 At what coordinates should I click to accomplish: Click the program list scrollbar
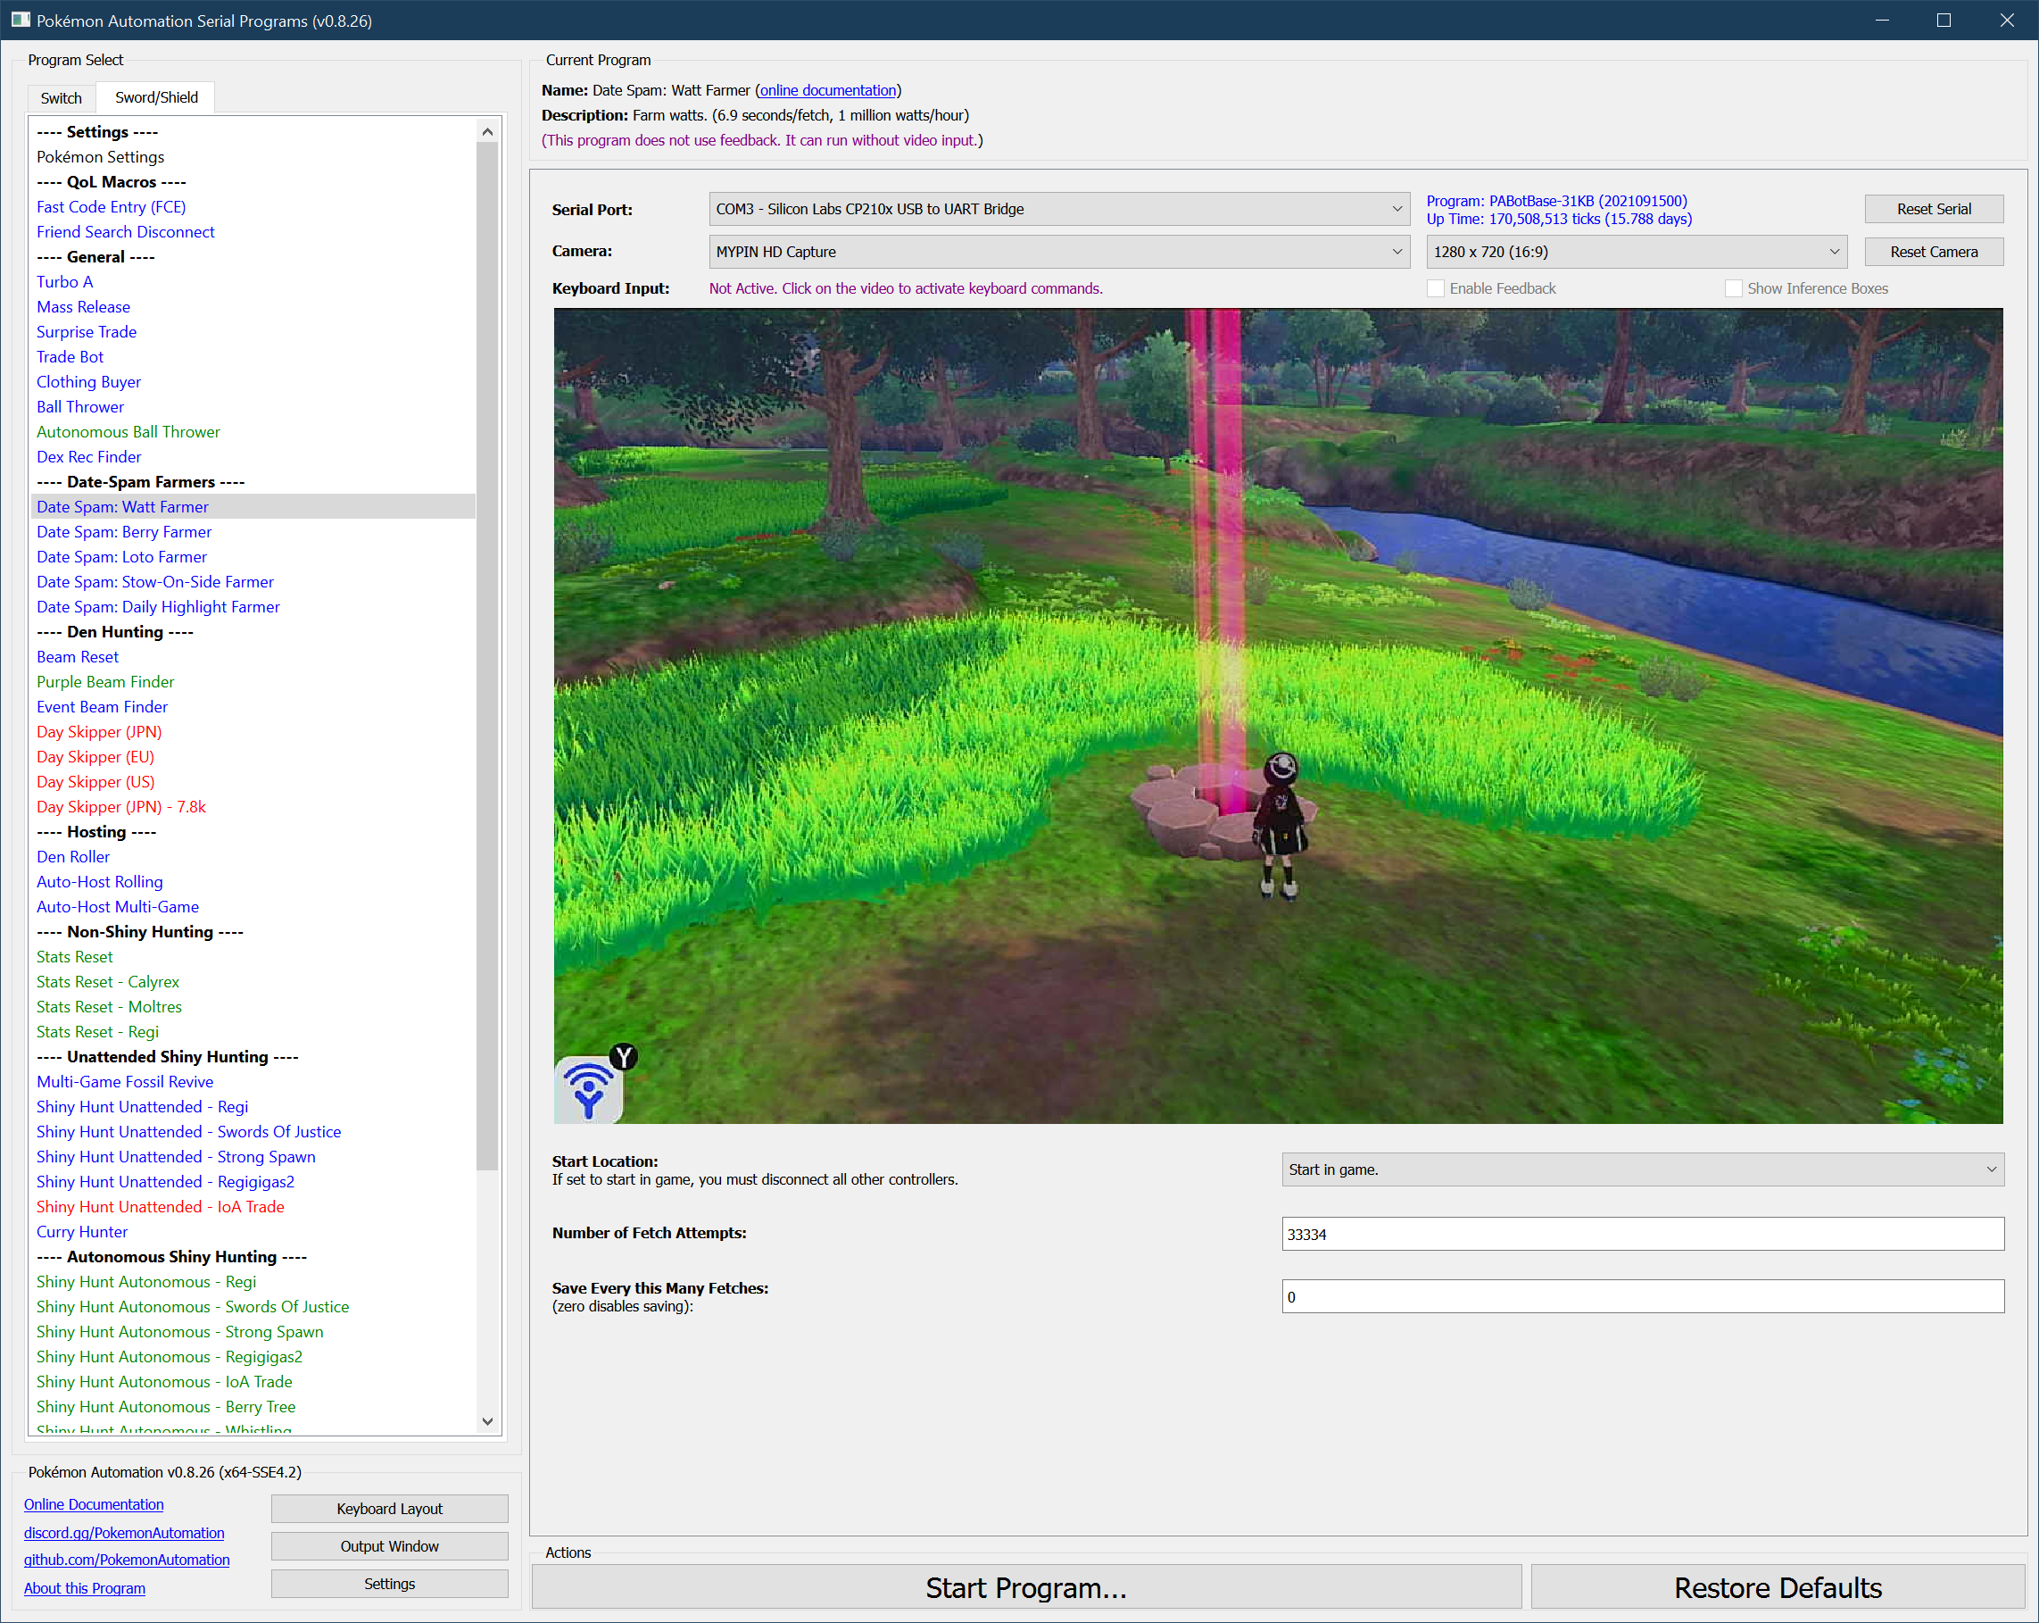click(487, 662)
